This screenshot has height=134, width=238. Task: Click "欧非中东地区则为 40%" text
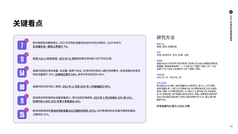pos(91,74)
